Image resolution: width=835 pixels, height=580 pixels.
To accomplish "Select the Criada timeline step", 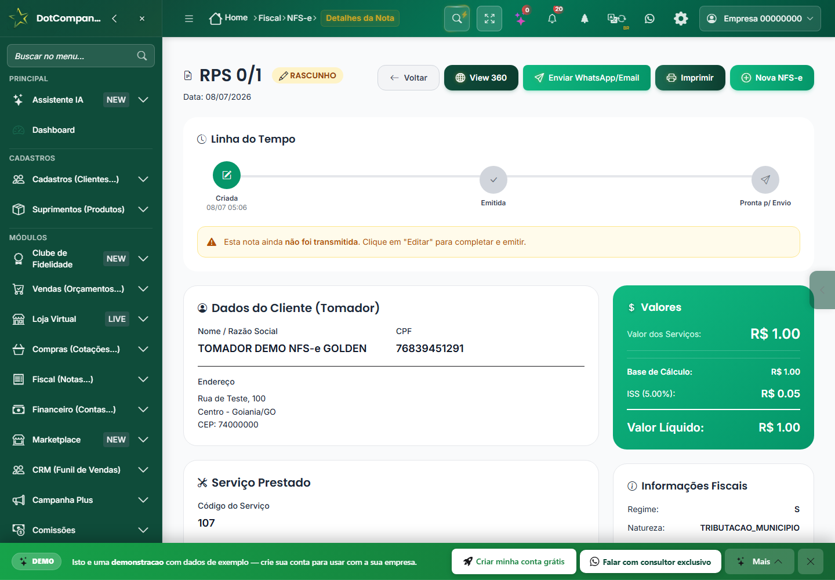I will tap(227, 175).
